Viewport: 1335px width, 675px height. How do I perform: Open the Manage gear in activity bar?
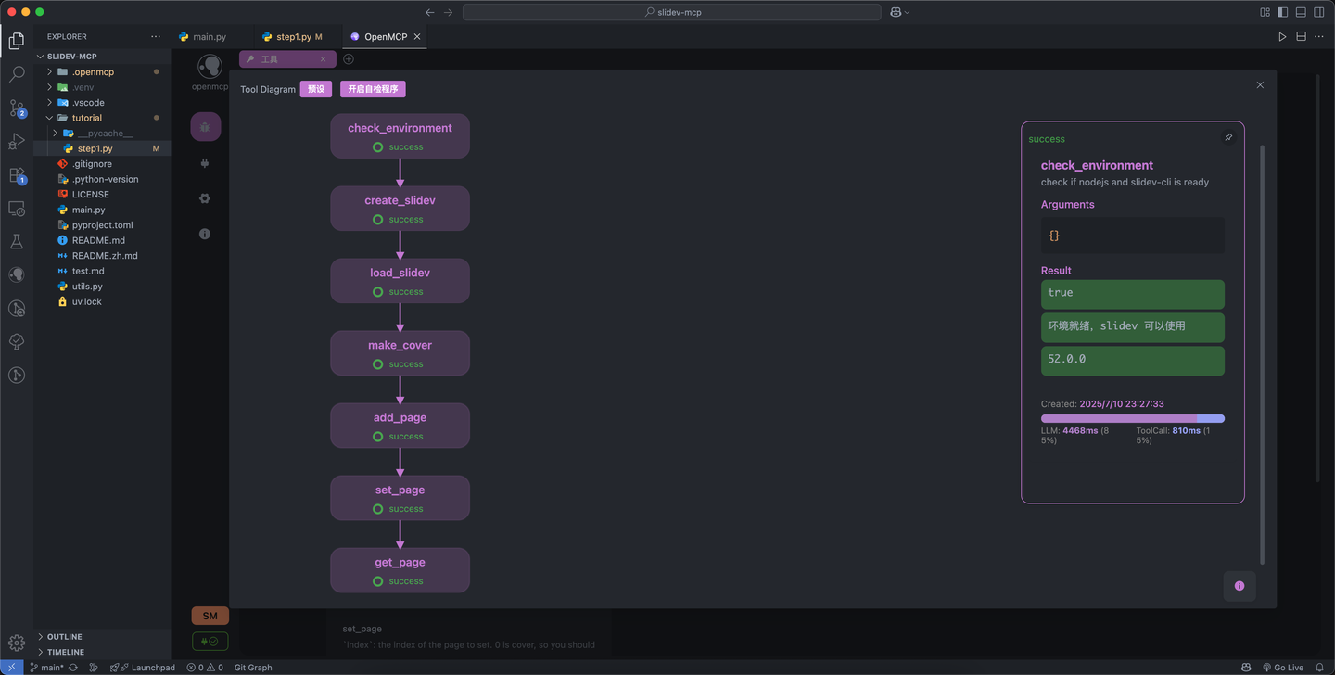(17, 643)
